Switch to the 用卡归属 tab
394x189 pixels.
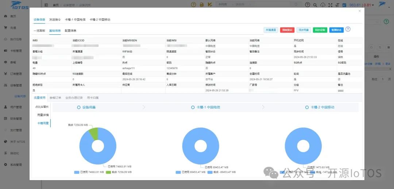(93, 98)
